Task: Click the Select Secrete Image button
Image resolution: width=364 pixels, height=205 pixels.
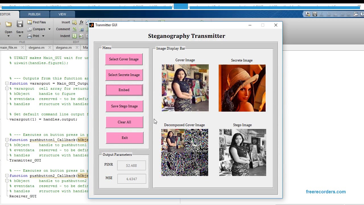Action: [x=124, y=75]
